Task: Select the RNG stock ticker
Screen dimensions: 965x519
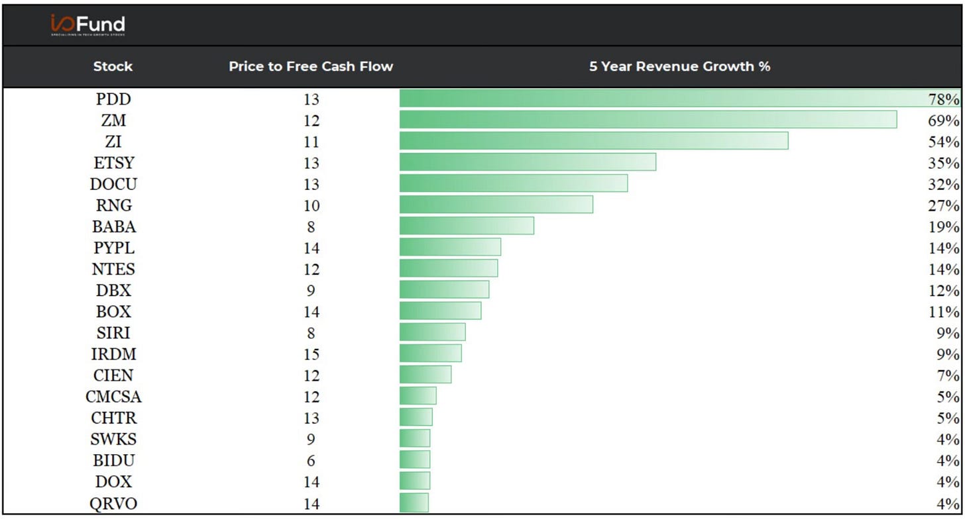Action: tap(113, 205)
